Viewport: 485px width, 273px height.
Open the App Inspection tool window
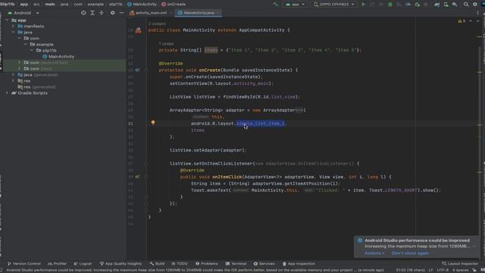coord(299,264)
